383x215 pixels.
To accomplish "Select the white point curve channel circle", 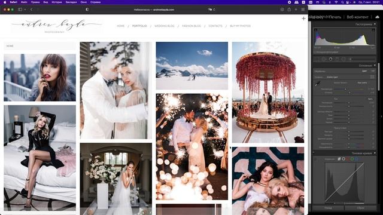I will pyautogui.click(x=344, y=159).
